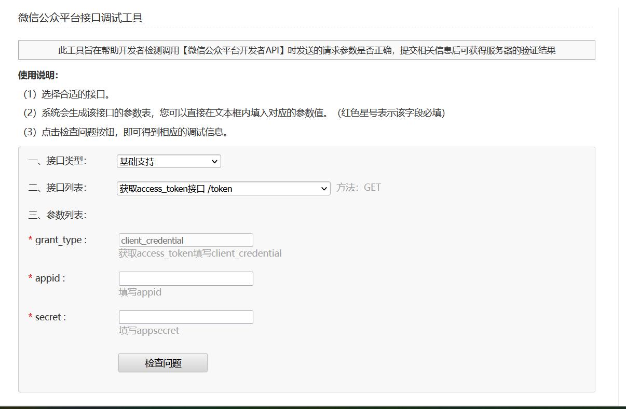Open the 接口列表 dropdown

[x=223, y=188]
